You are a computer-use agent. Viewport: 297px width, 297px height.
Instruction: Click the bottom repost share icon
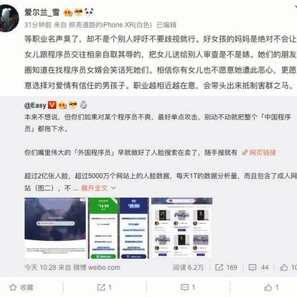pyautogui.click(x=101, y=288)
